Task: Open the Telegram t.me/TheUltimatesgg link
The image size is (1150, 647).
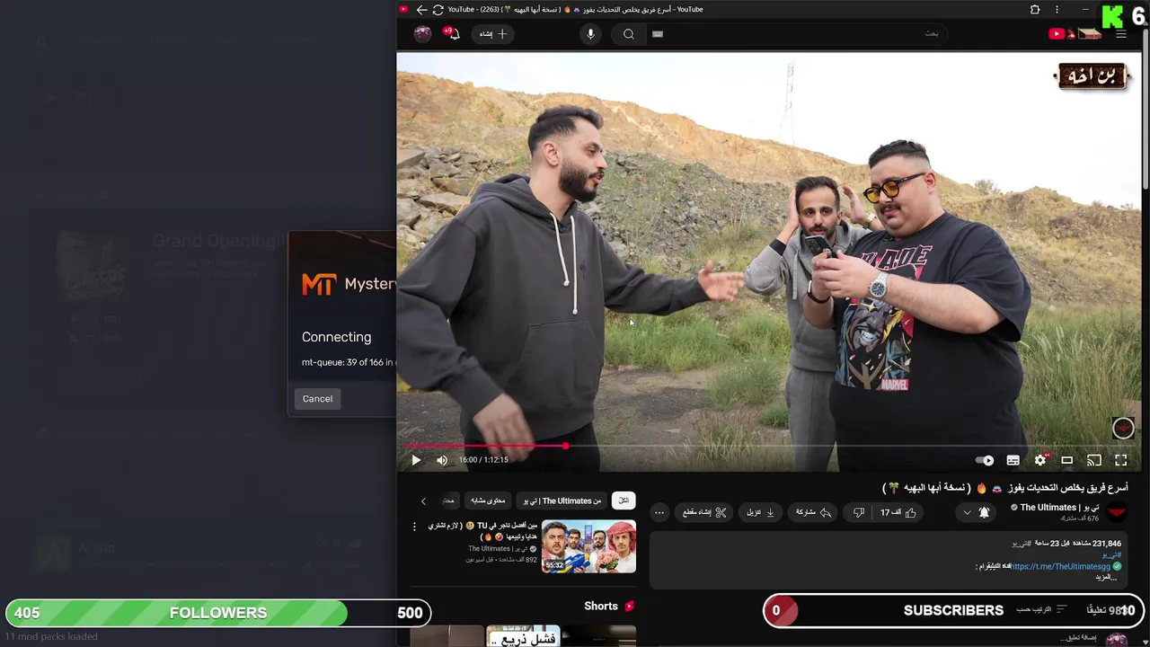Action: tap(1061, 567)
